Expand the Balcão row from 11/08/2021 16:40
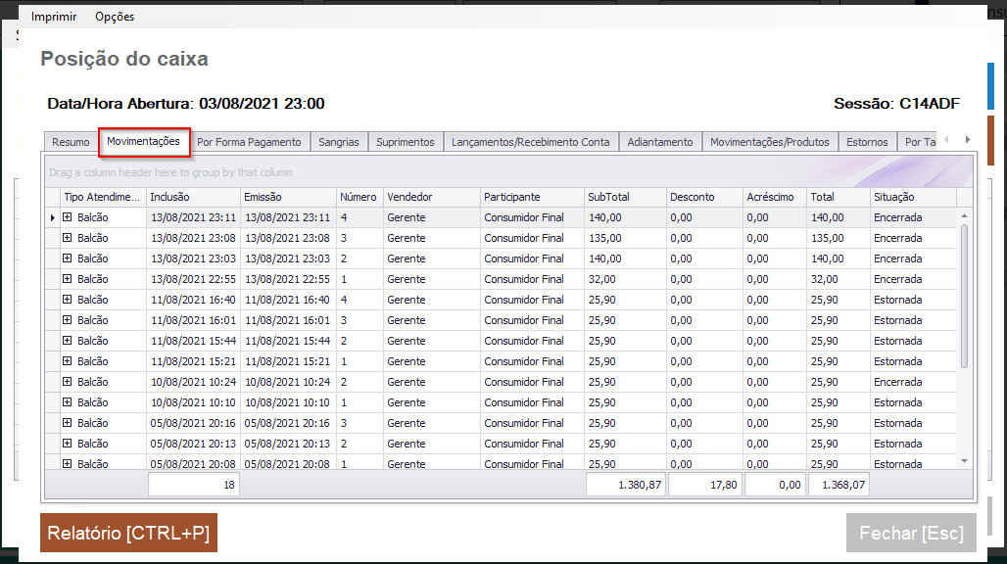 [68, 300]
